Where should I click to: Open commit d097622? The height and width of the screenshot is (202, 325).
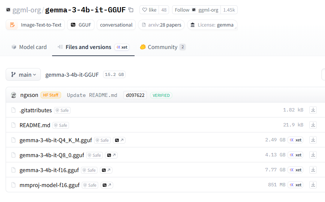tap(135, 95)
